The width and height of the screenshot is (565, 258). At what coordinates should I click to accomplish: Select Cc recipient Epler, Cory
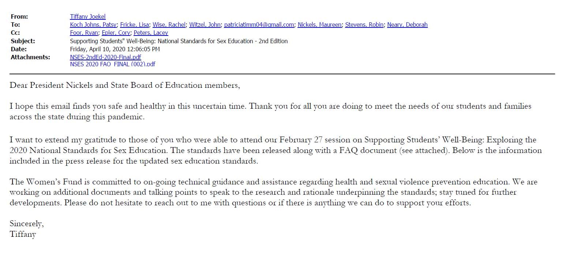pyautogui.click(x=115, y=33)
